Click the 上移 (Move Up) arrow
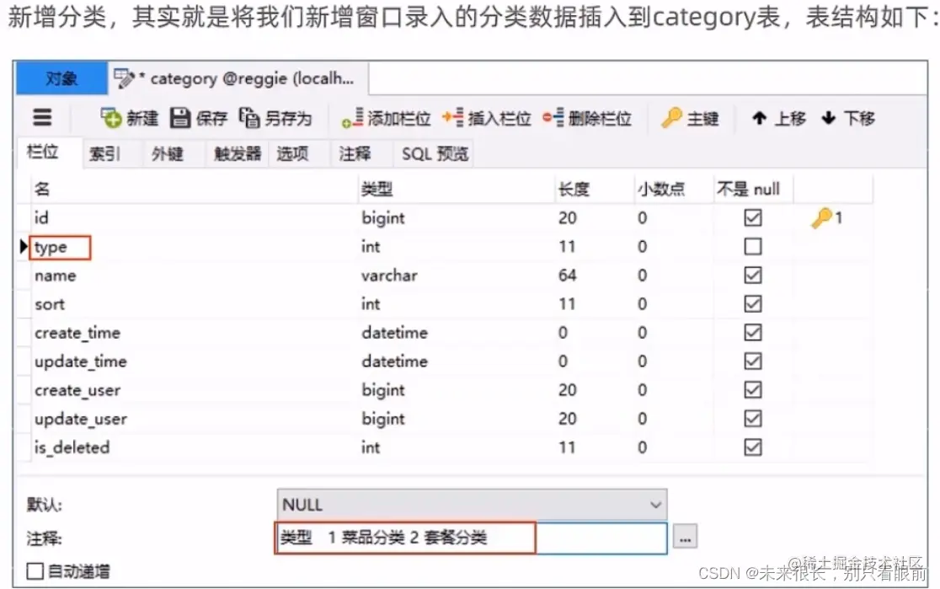The height and width of the screenshot is (589, 940). (x=759, y=118)
